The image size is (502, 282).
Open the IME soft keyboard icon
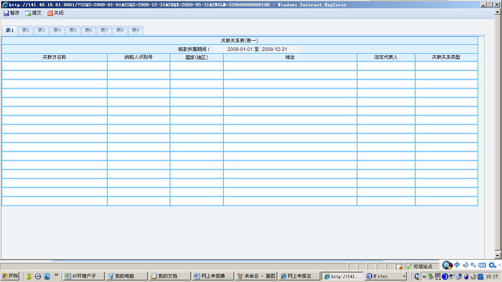(482, 265)
